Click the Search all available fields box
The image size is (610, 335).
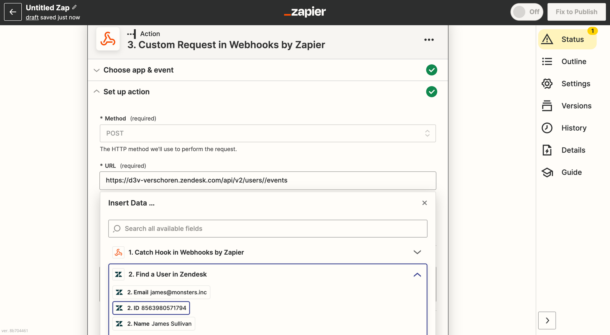(x=267, y=229)
